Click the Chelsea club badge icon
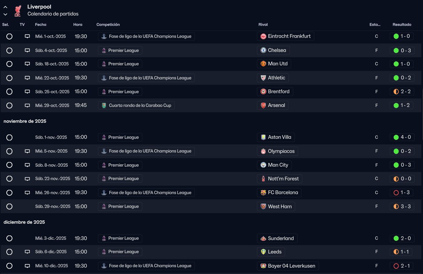423x274 pixels. click(x=263, y=50)
